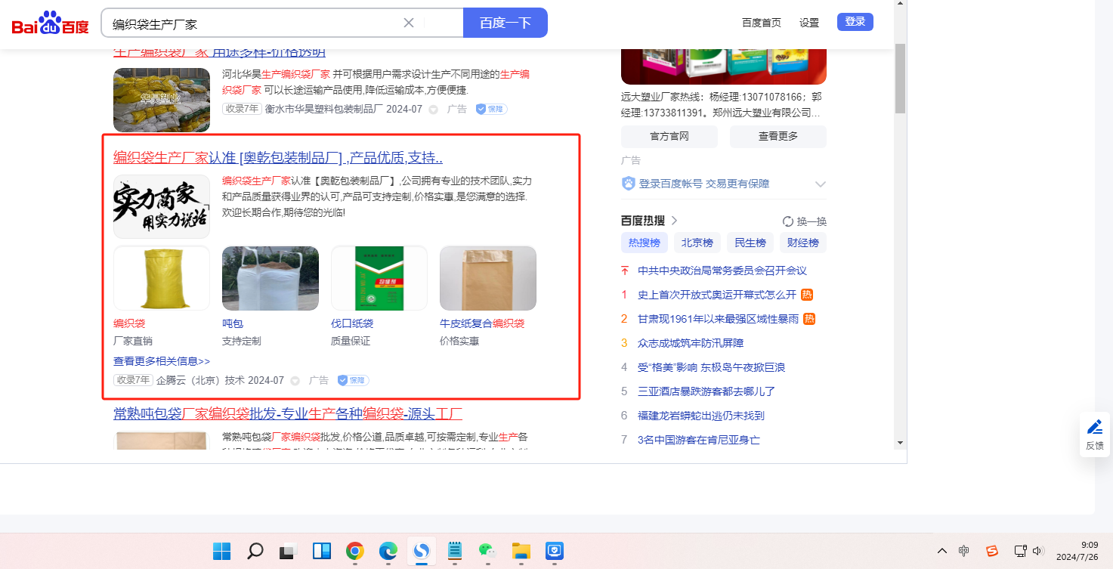Click the 牛皮纸复合编织袋 product image
This screenshot has width=1113, height=569.
(488, 278)
